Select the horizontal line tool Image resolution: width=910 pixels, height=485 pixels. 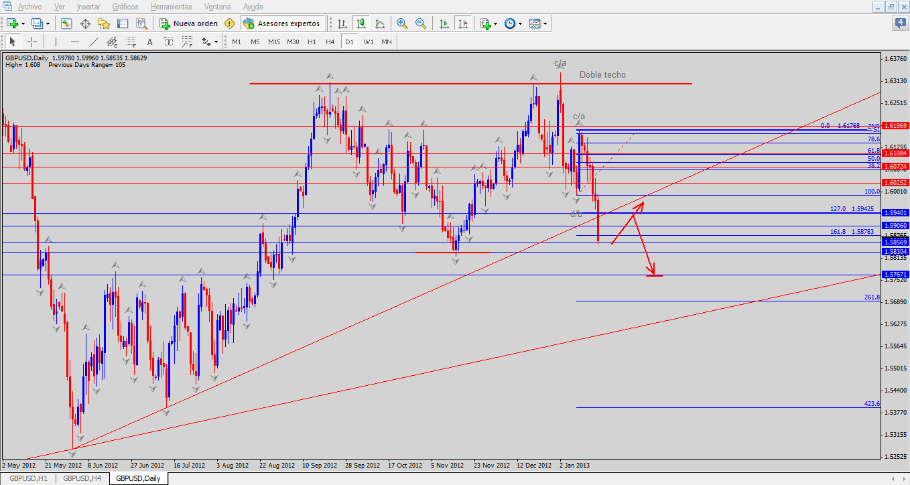74,42
